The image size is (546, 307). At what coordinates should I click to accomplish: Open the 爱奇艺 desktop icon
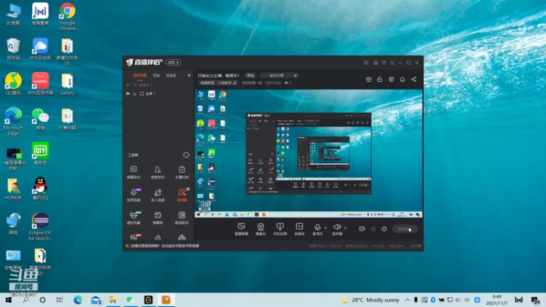(40, 153)
